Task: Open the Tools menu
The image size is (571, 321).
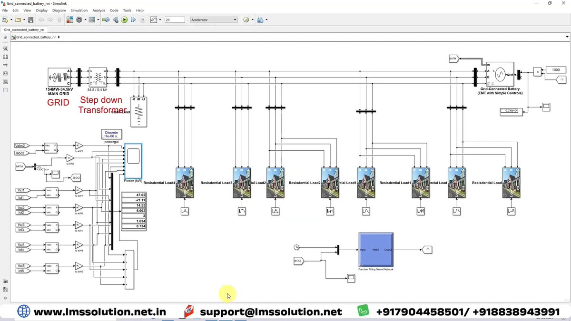Action: pyautogui.click(x=127, y=10)
